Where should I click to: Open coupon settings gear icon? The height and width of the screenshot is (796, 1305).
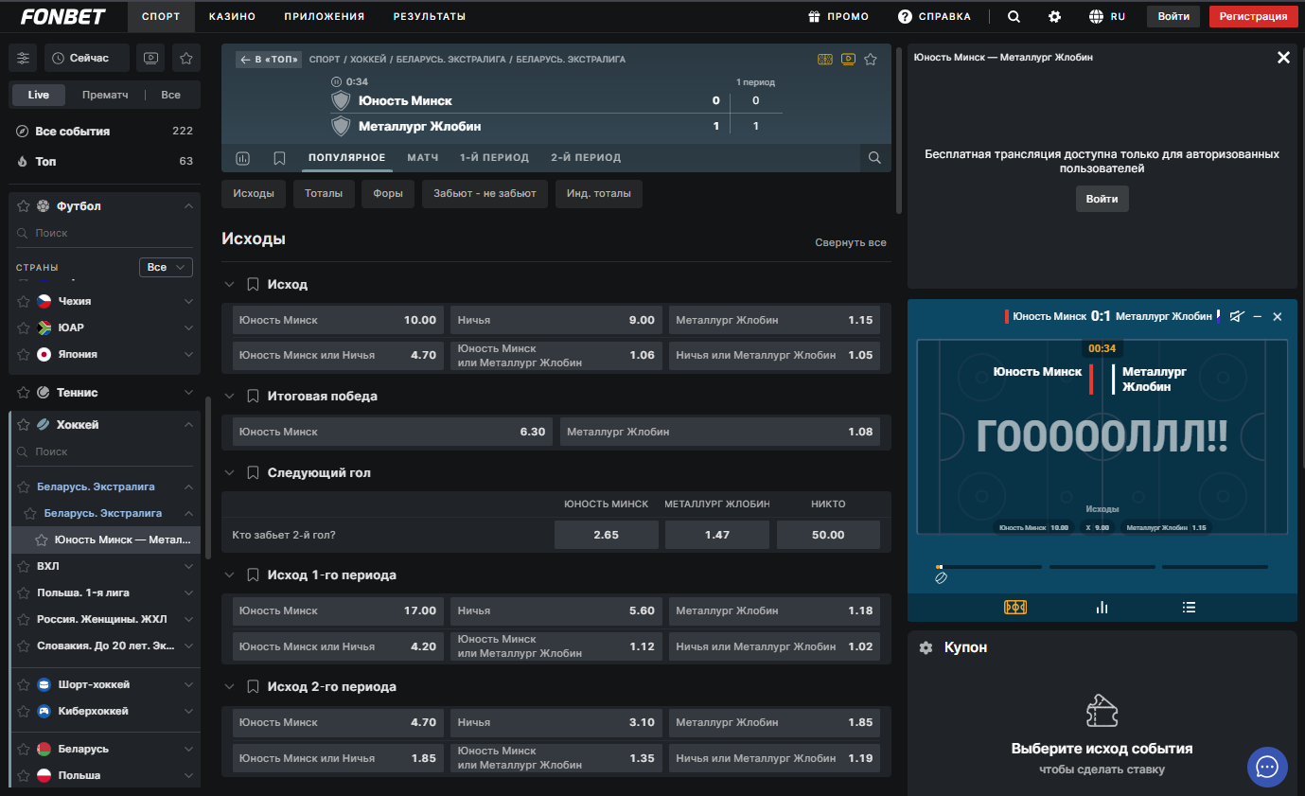[x=926, y=647]
